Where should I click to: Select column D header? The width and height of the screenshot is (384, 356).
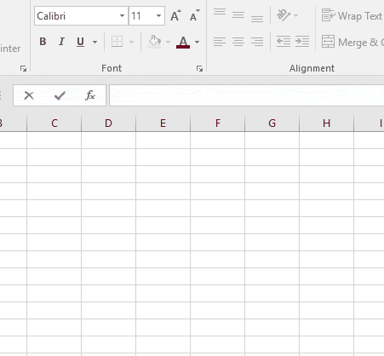pos(108,123)
